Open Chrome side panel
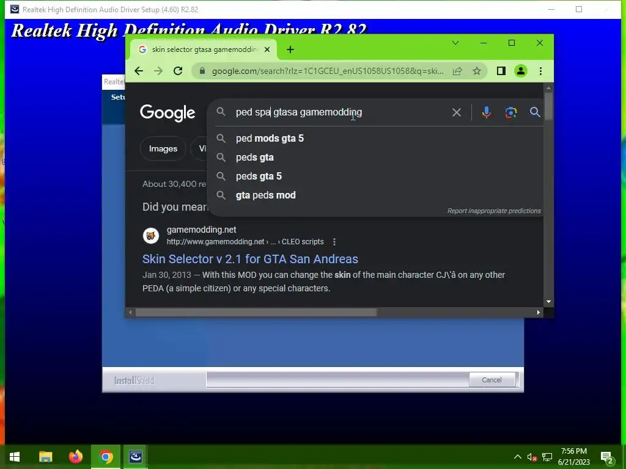 (501, 71)
